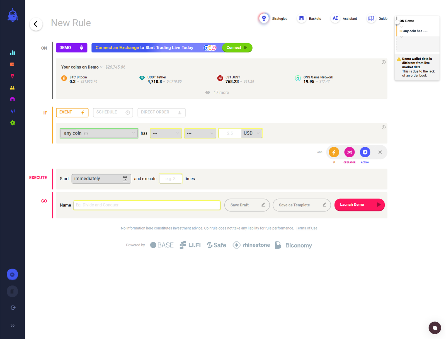Image resolution: width=446 pixels, height=339 pixels.
Task: Open the Terms of Use link
Action: point(306,228)
